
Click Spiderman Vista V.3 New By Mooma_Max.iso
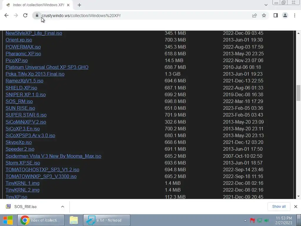pyautogui.click(x=53, y=156)
